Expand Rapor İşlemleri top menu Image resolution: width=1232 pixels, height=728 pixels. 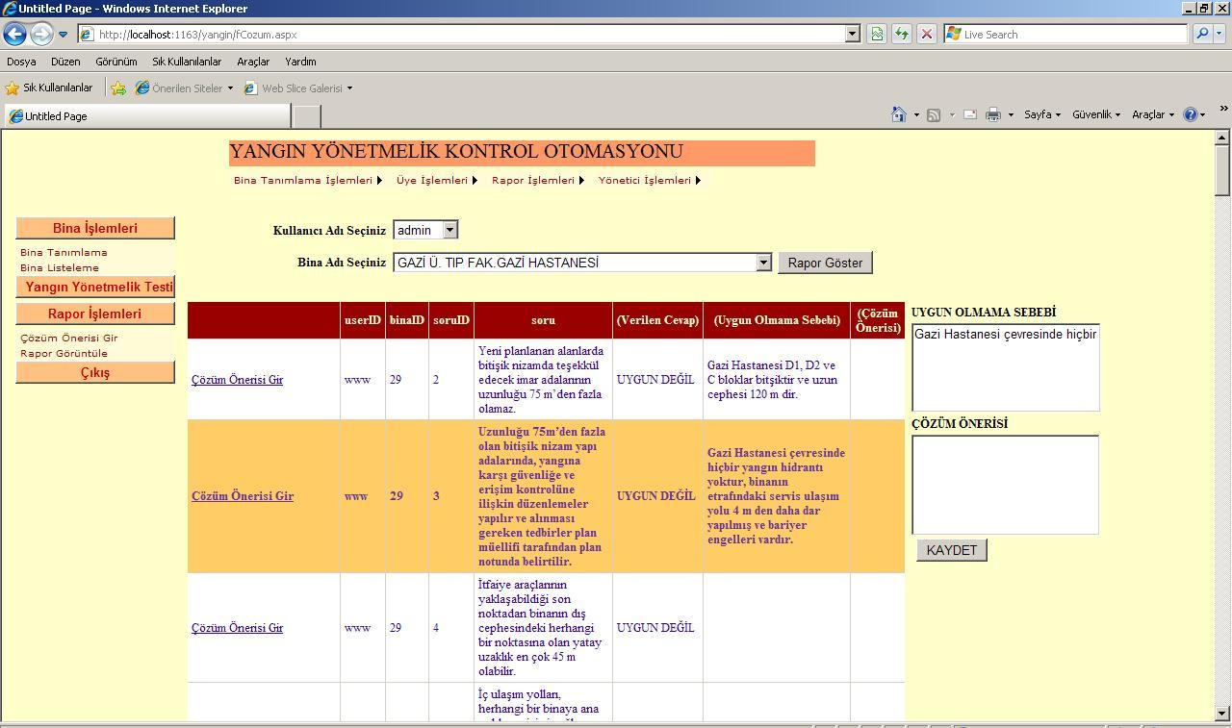tap(538, 180)
